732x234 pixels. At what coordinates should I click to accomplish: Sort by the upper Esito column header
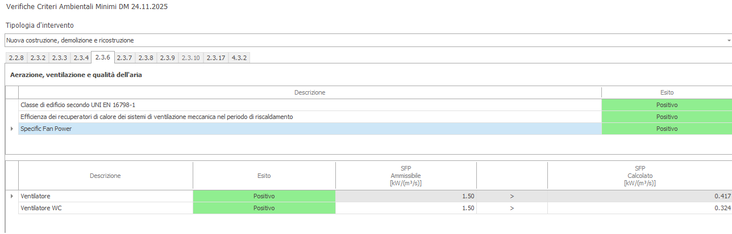(x=667, y=92)
